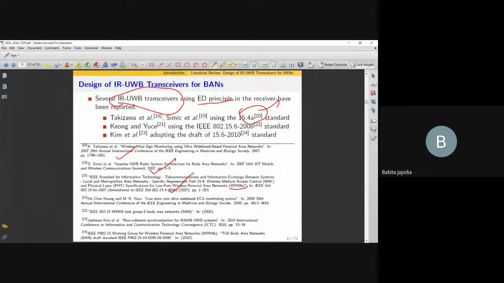Open the Comments panel at bottom left
504x283 pixels.
4,226
